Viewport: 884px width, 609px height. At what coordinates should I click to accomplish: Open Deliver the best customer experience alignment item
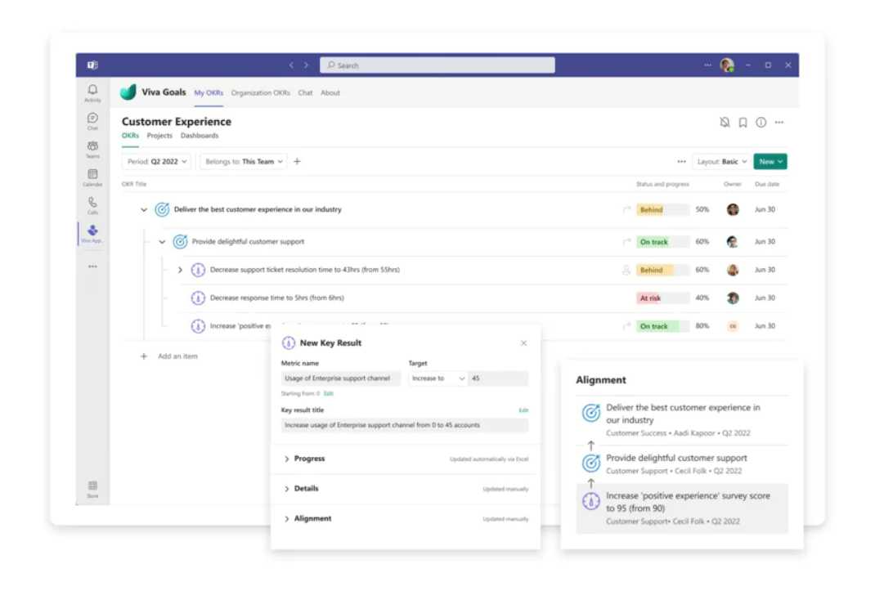(682, 419)
